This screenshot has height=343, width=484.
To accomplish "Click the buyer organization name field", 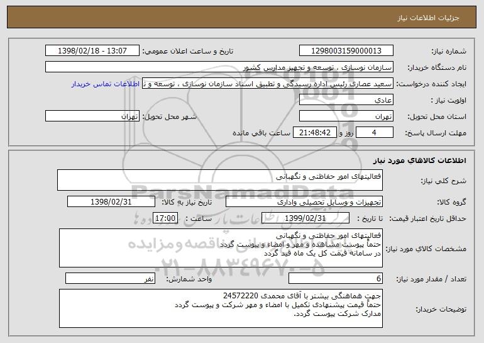I will pyautogui.click(x=219, y=67).
